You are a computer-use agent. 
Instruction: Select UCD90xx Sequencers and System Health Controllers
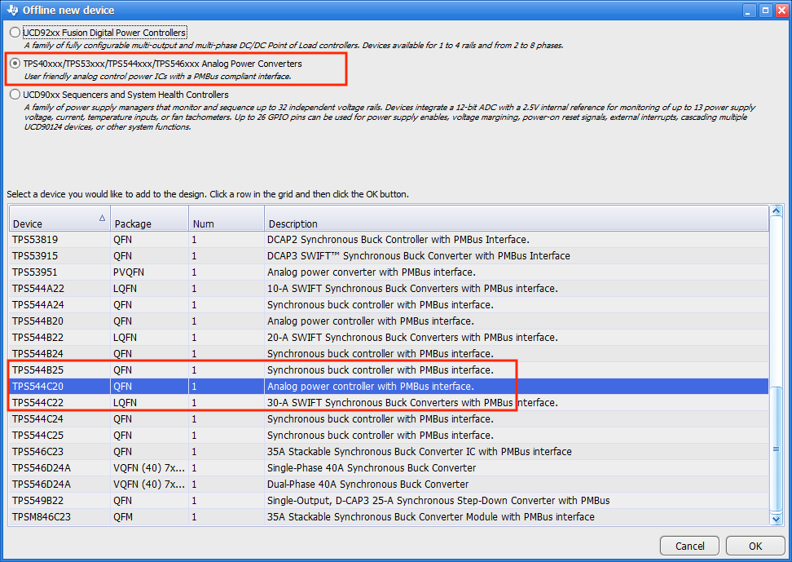15,95
